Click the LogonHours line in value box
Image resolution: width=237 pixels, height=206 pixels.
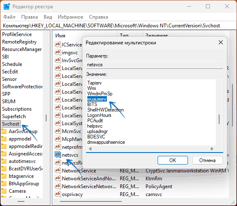(99, 115)
